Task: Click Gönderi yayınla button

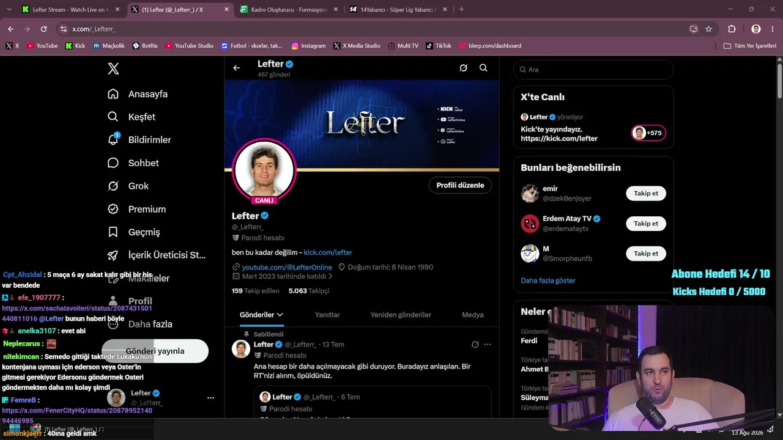Action: click(x=155, y=351)
